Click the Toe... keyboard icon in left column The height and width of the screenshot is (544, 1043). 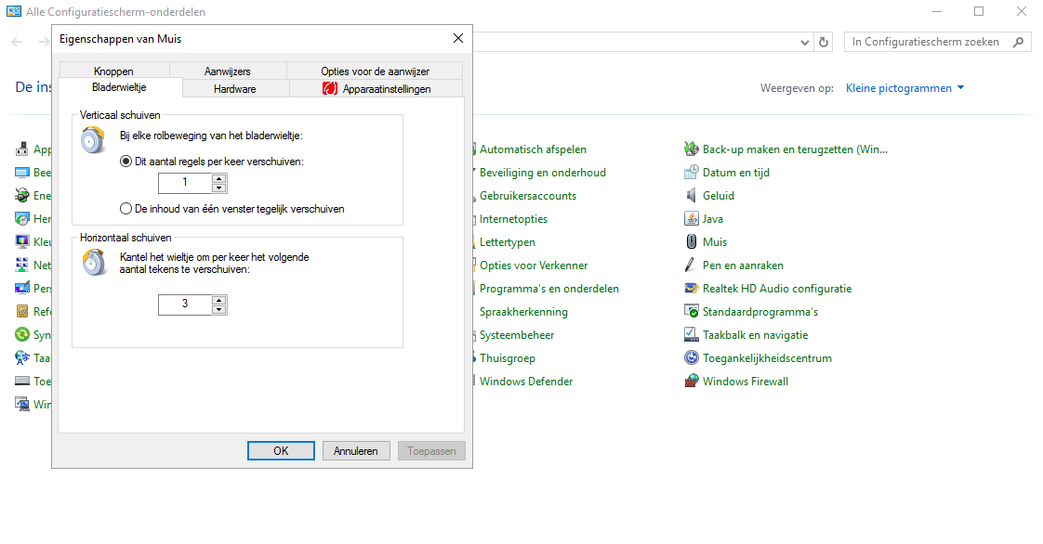click(22, 382)
